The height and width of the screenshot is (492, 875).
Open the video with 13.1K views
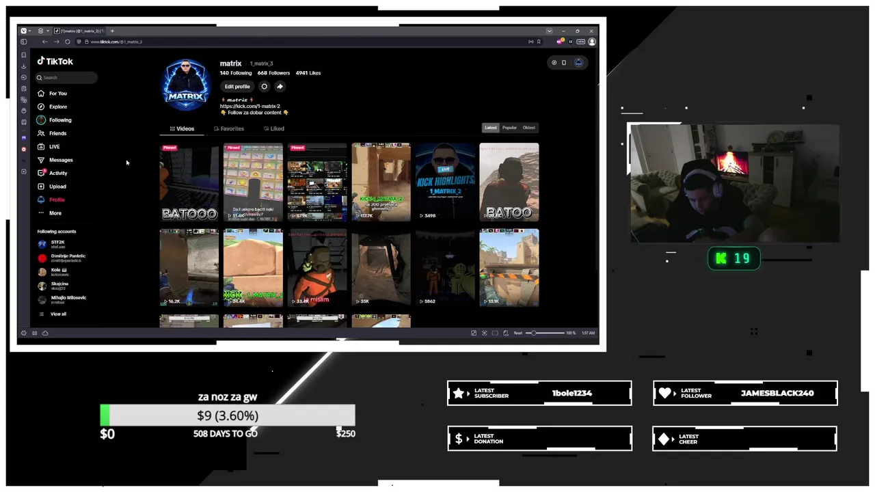click(x=509, y=267)
